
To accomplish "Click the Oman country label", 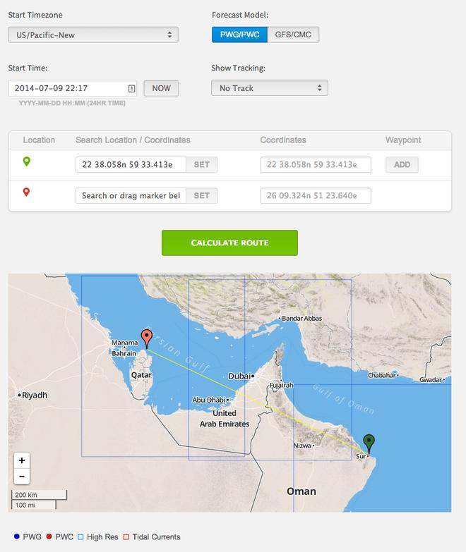I will [301, 491].
